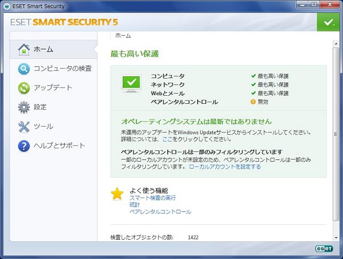Click the green check beside ネットワーク status
The image size is (343, 259).
tap(254, 85)
